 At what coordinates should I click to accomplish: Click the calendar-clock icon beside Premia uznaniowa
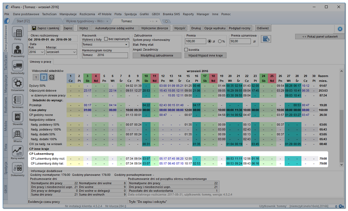point(266,39)
